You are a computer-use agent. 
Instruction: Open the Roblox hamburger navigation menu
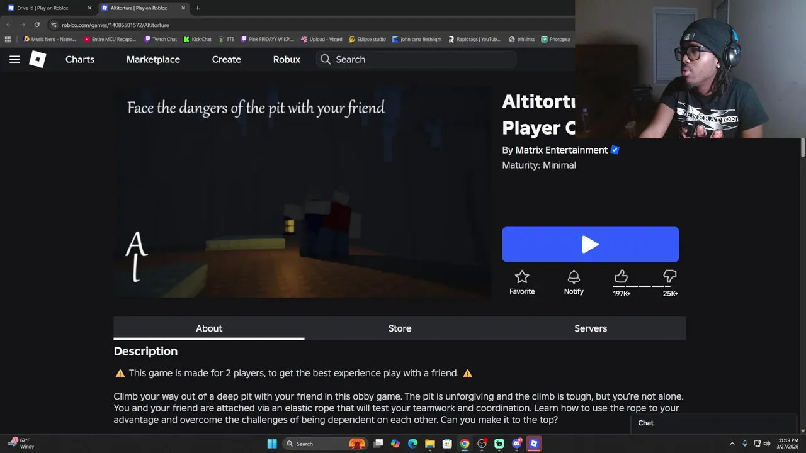pos(14,59)
